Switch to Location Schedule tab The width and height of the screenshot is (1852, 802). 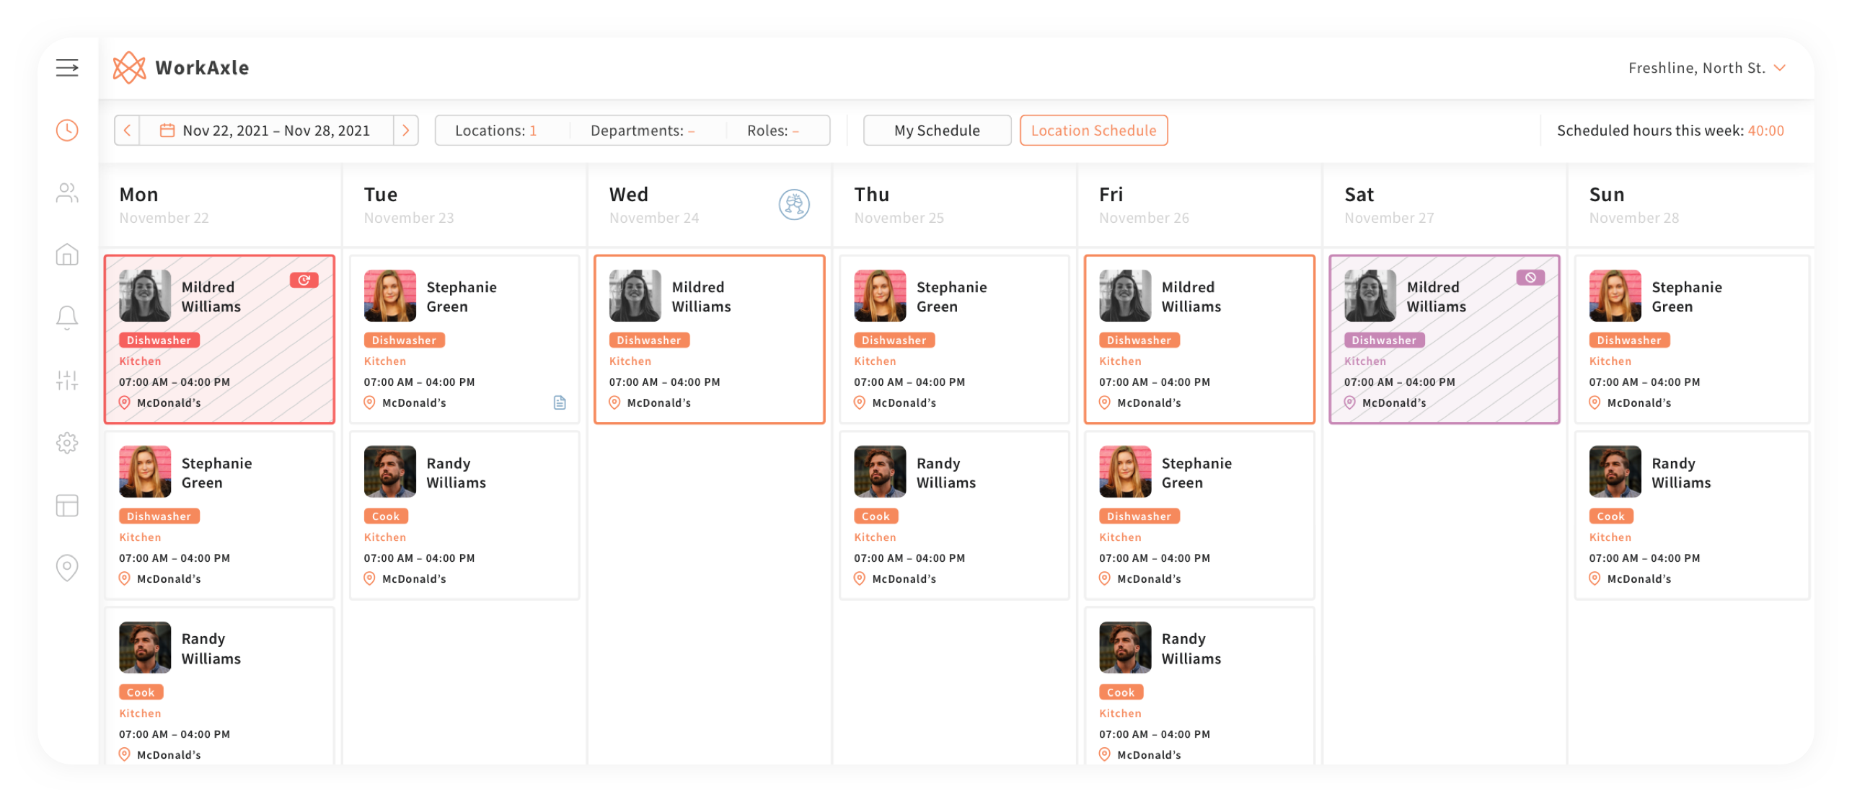pyautogui.click(x=1093, y=131)
